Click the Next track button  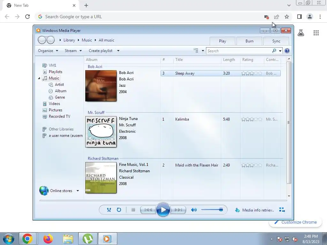178,210
